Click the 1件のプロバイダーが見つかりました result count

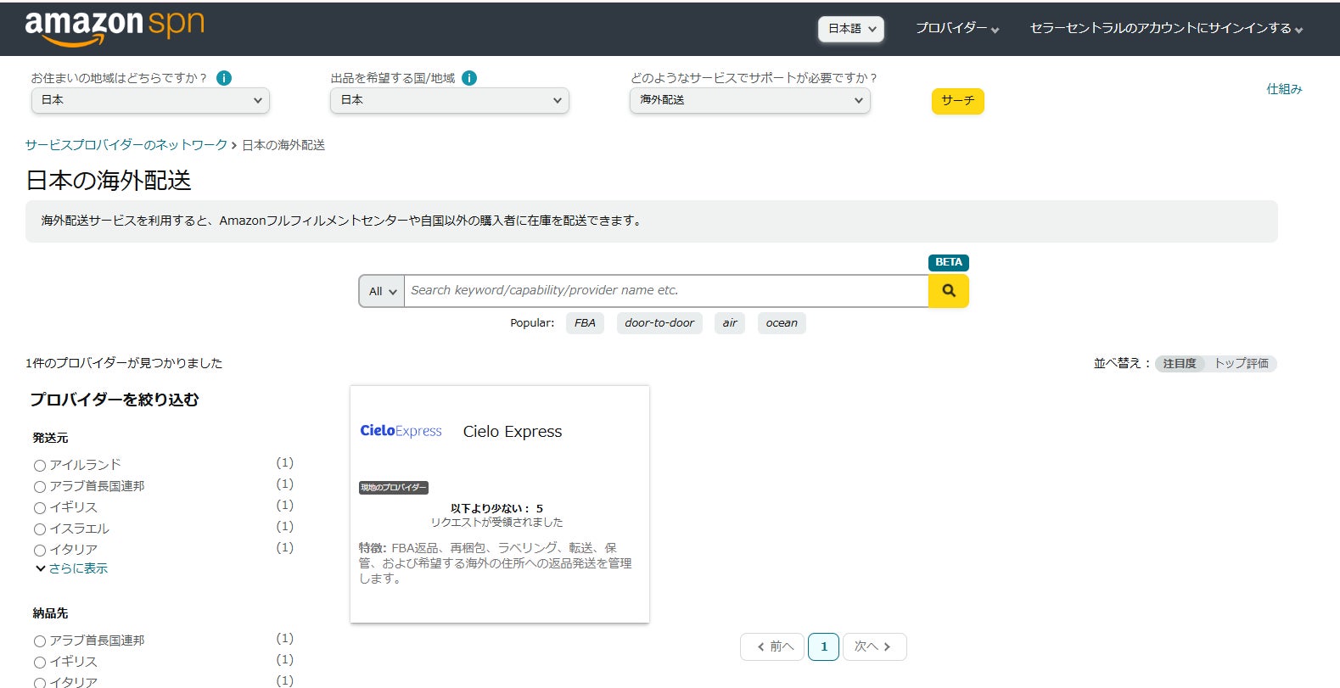pyautogui.click(x=124, y=363)
